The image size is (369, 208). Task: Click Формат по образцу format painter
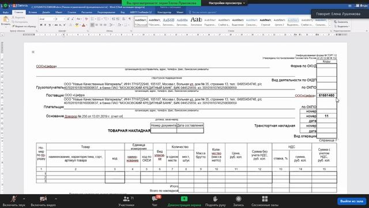pos(24,27)
